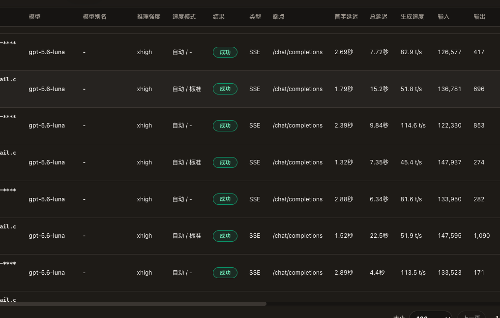Click the output value 696
500x318 pixels.
point(479,89)
